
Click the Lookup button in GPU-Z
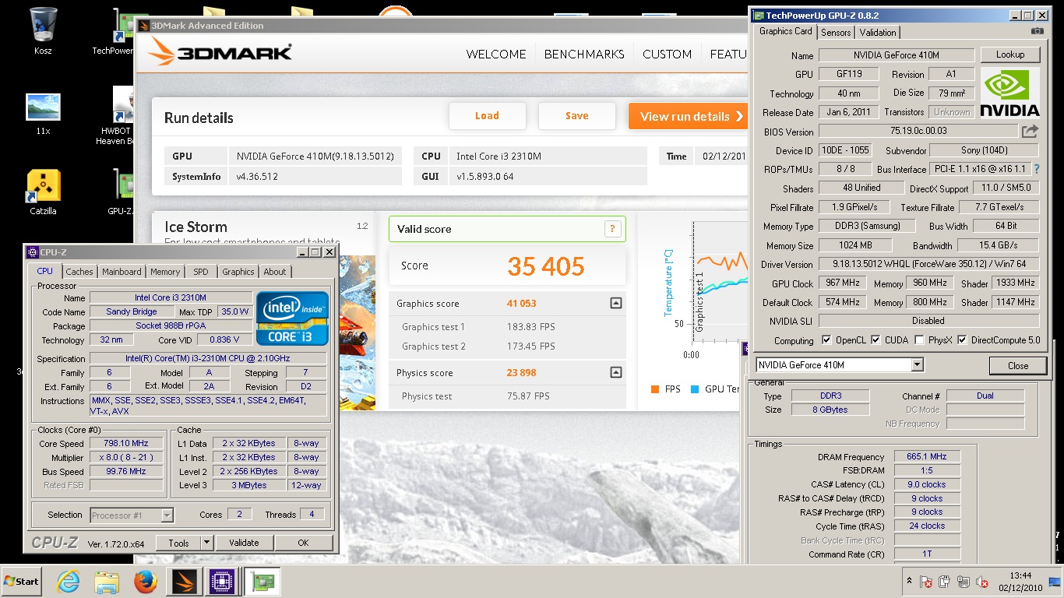[1009, 55]
